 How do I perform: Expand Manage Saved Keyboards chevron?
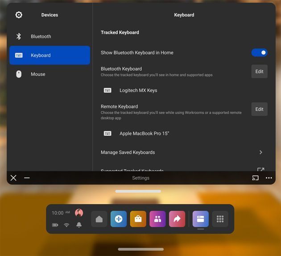click(261, 152)
